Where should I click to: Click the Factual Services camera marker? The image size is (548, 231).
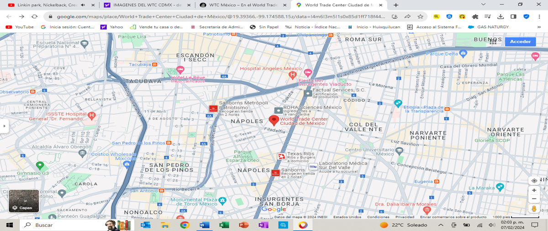pos(308,93)
